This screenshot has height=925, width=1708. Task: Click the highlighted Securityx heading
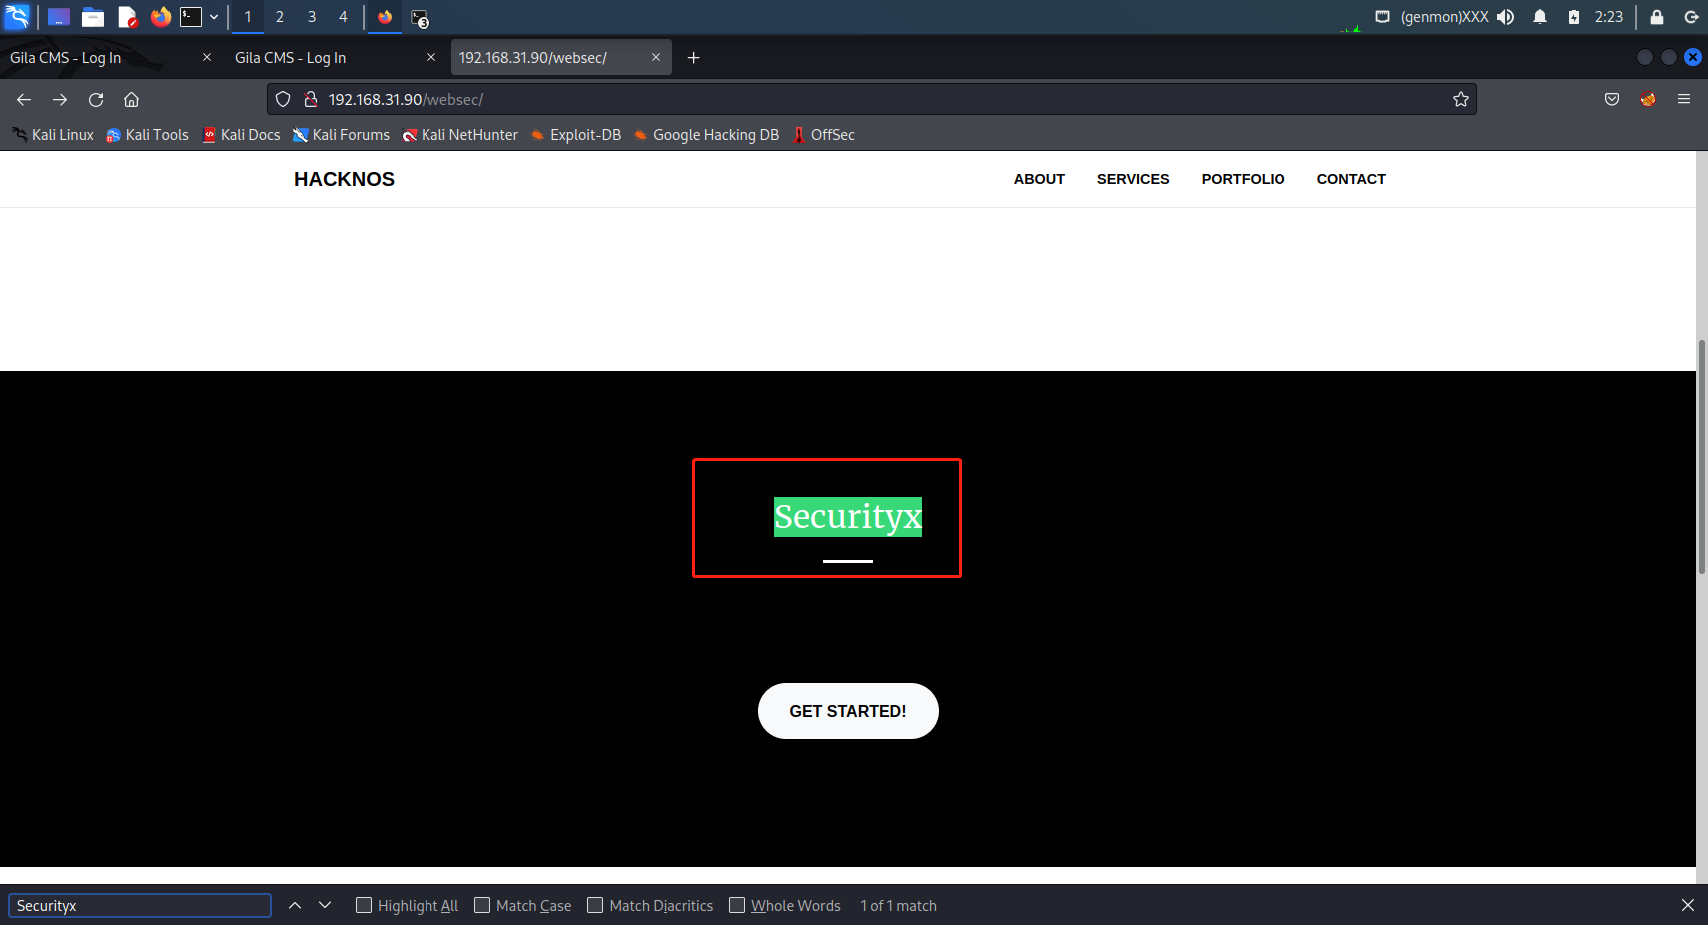pos(848,517)
